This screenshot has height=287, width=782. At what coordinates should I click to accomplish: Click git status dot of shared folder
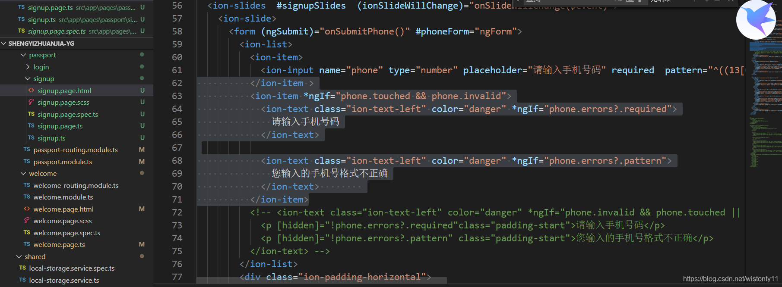coord(142,256)
